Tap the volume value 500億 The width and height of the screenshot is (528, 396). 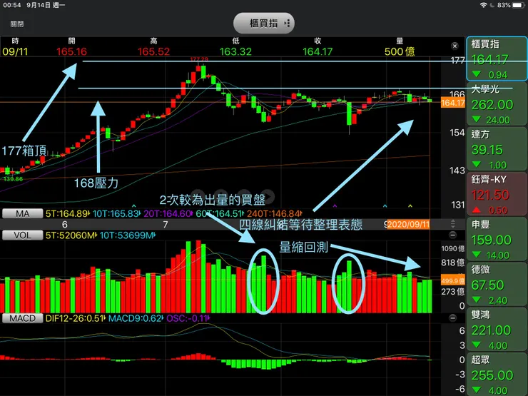pyautogui.click(x=400, y=51)
